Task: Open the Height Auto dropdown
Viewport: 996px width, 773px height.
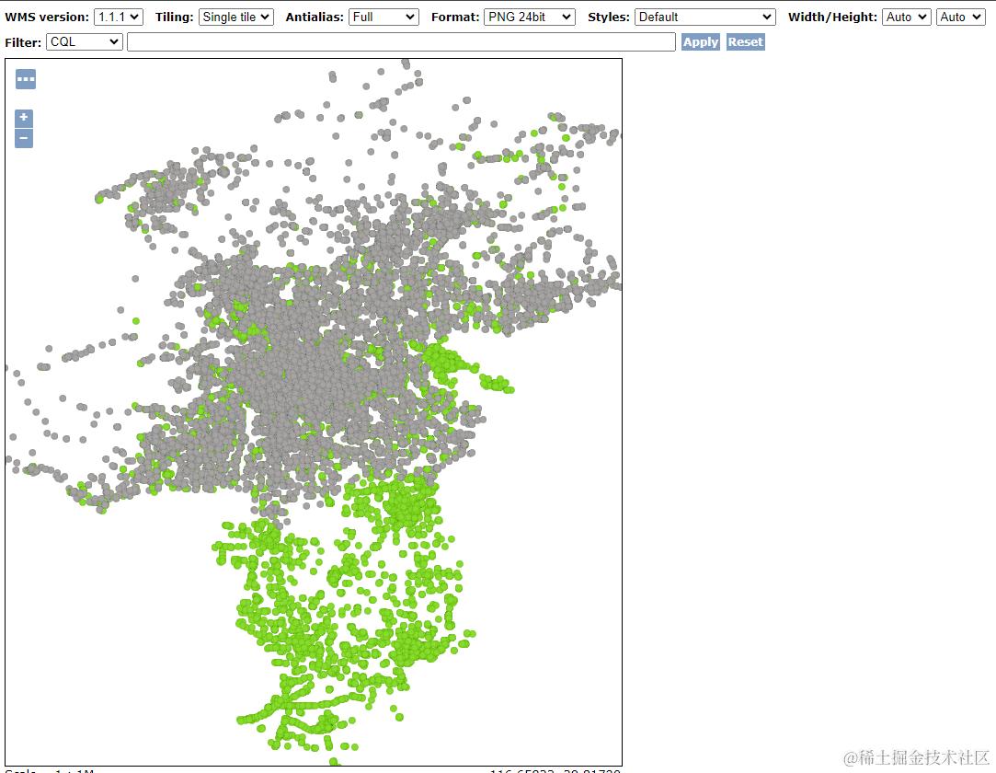Action: pyautogui.click(x=960, y=17)
